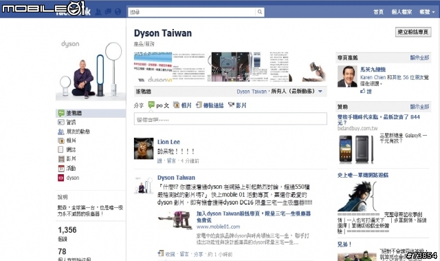The width and height of the screenshot is (440, 261).
Task: Click in the top search field
Action: [192, 12]
